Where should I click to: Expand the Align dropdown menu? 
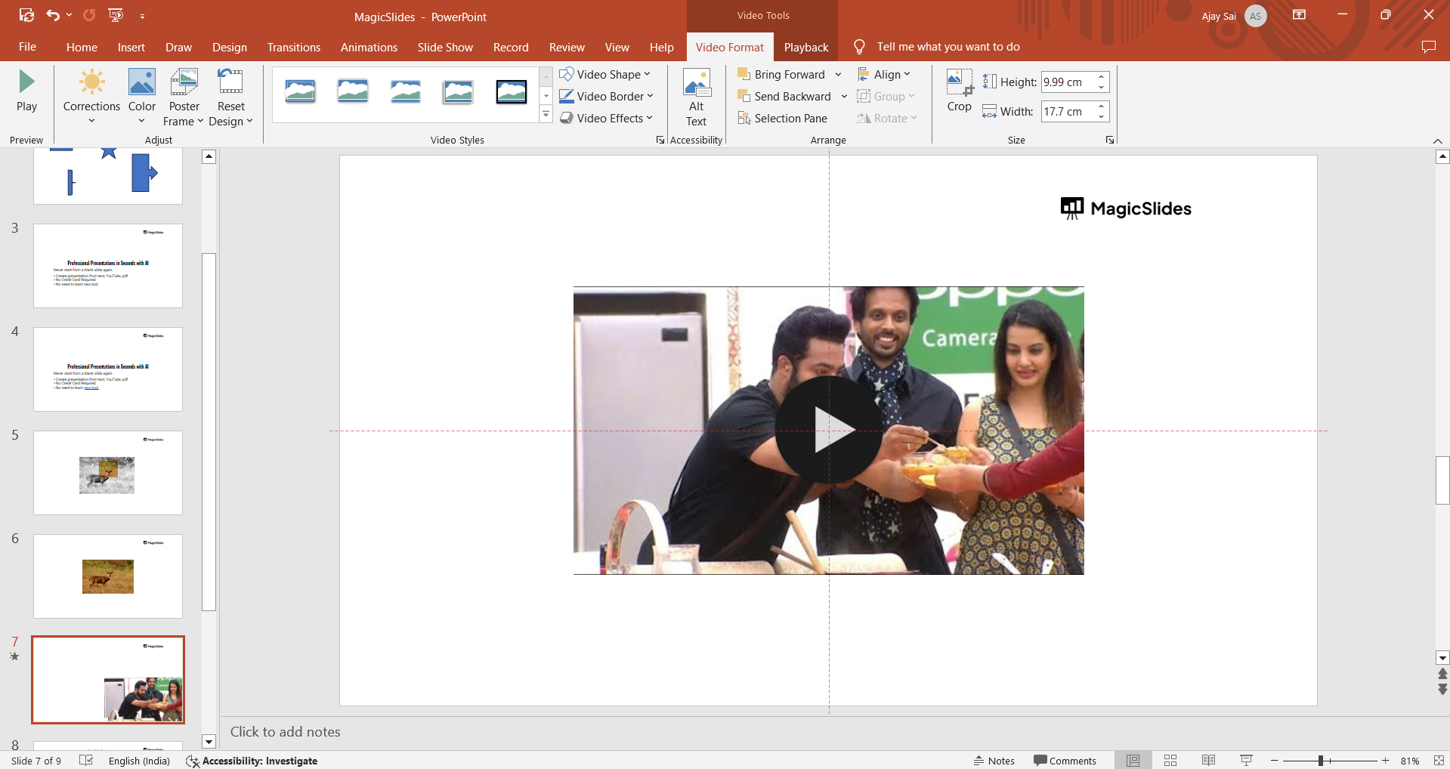[x=884, y=75]
